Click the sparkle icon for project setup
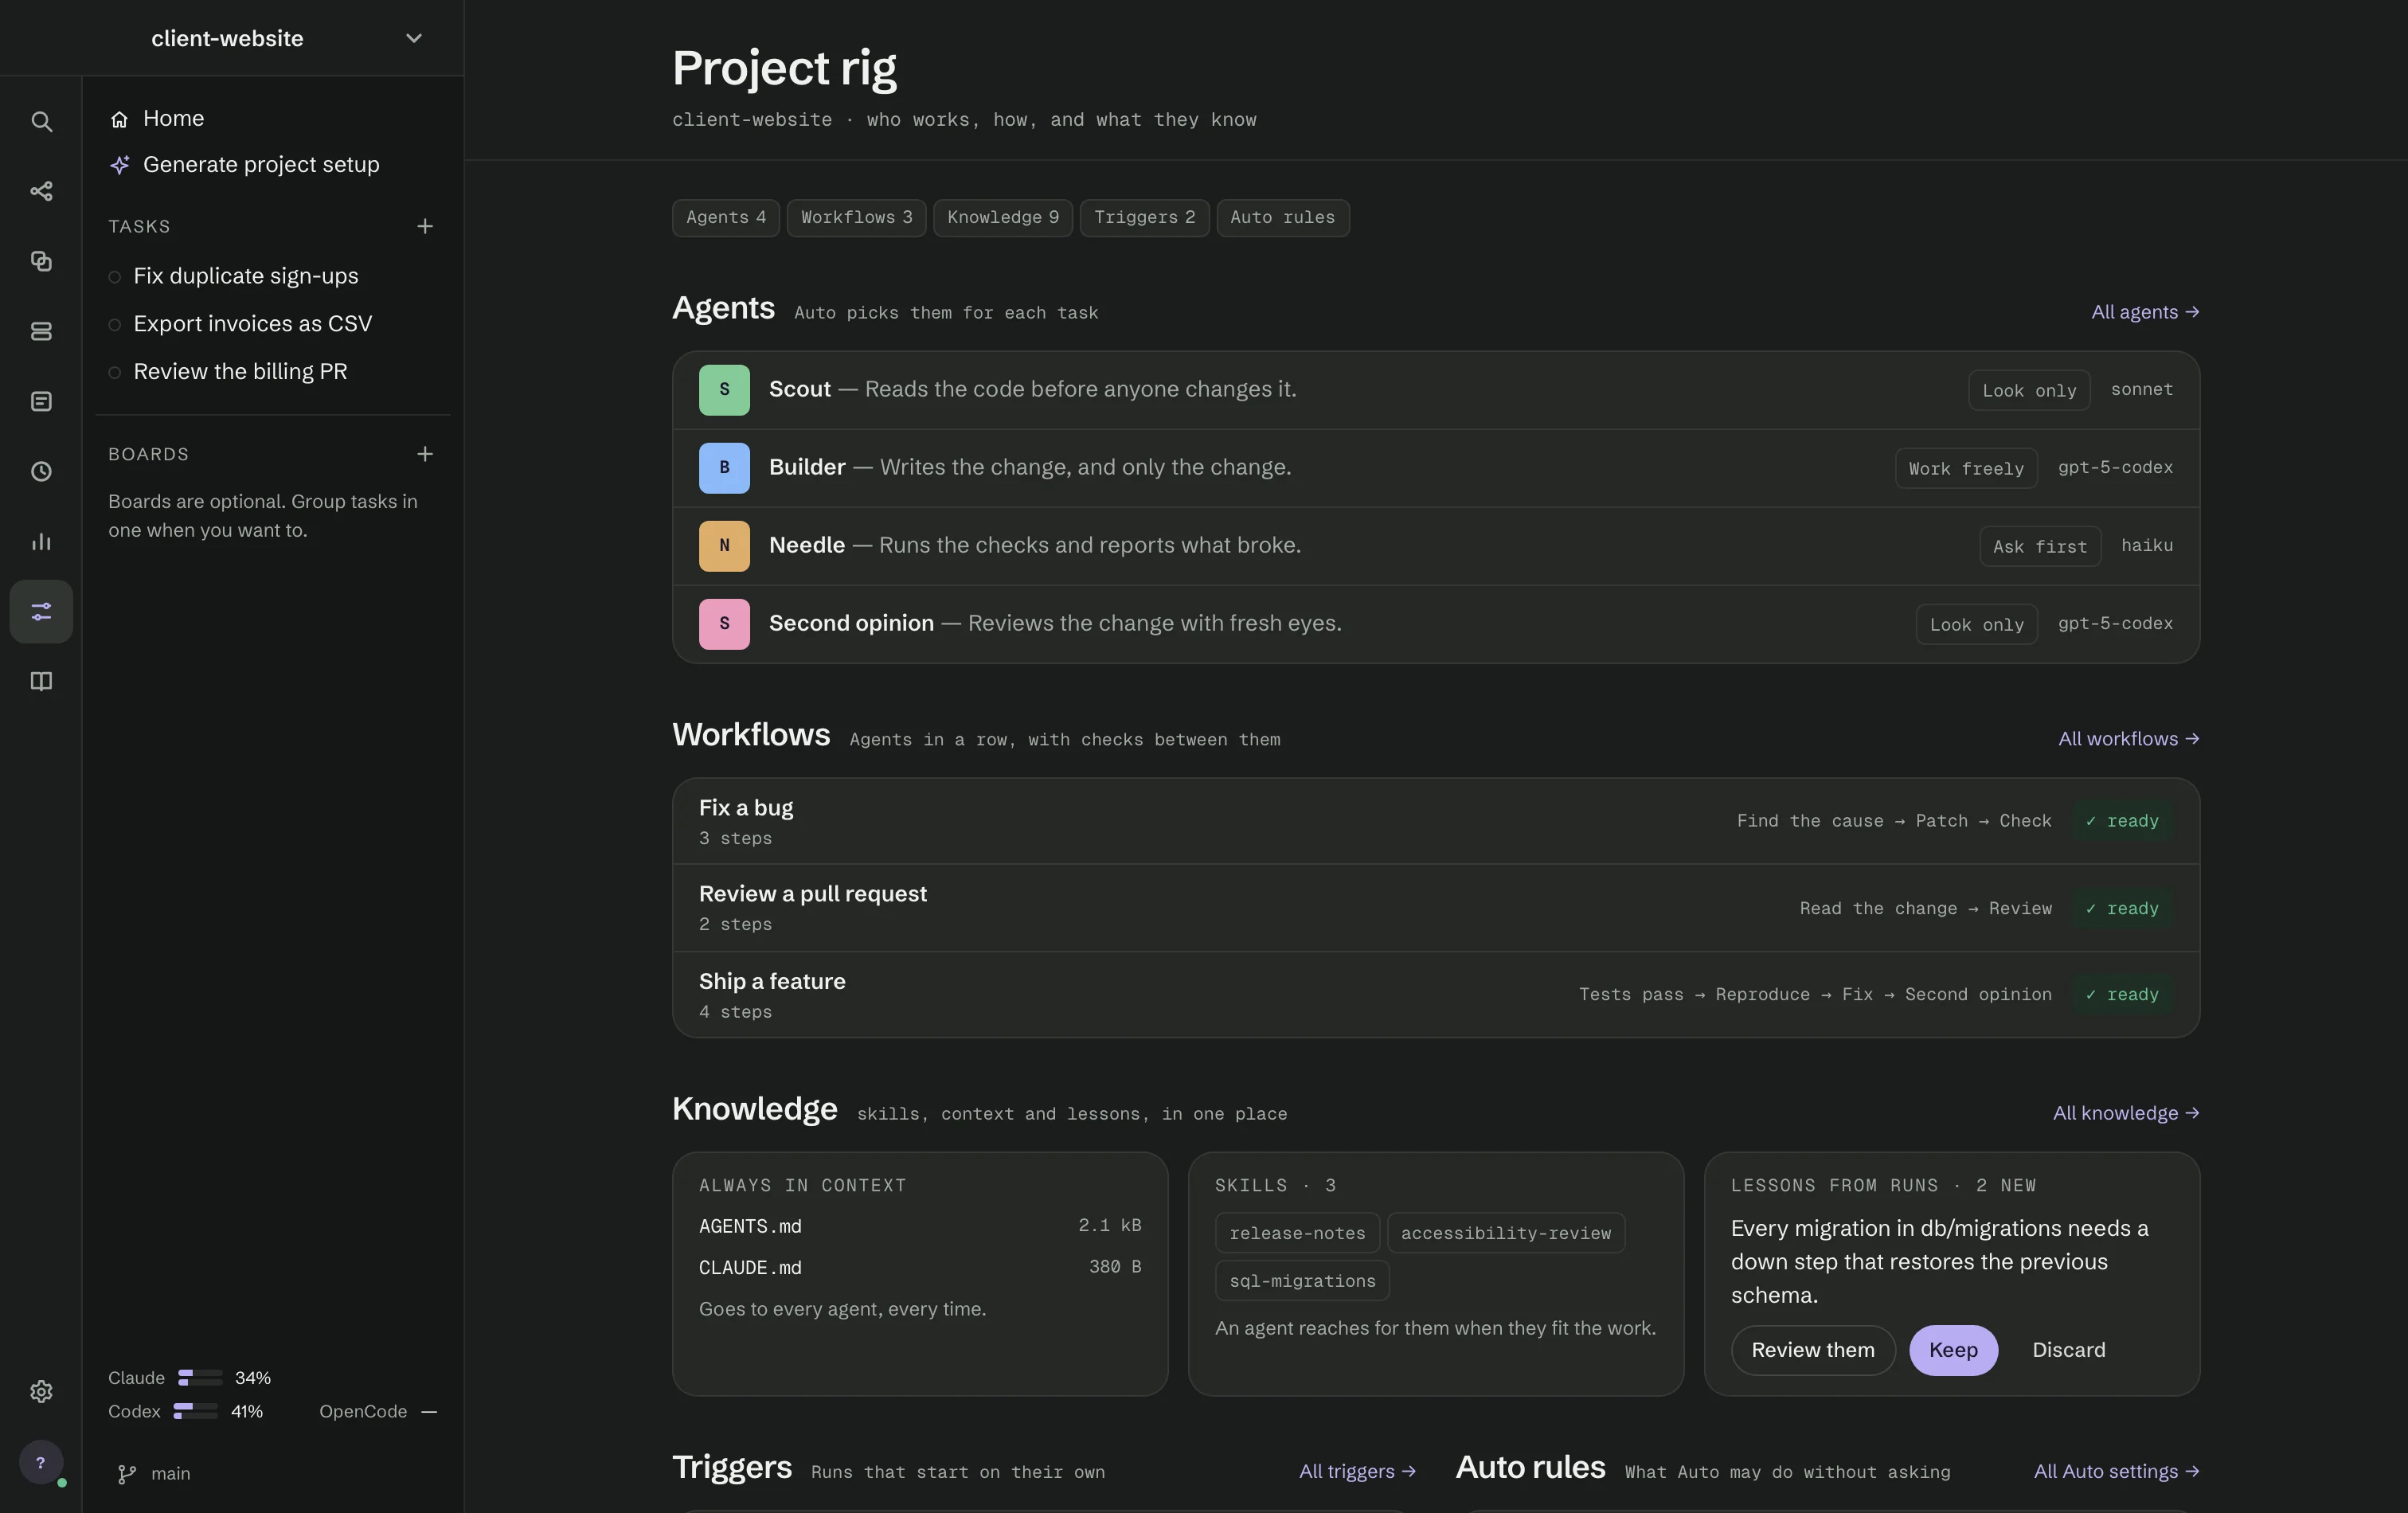Viewport: 2408px width, 1513px height. (x=119, y=165)
